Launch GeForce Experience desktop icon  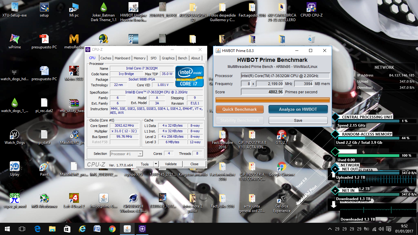click(282, 203)
